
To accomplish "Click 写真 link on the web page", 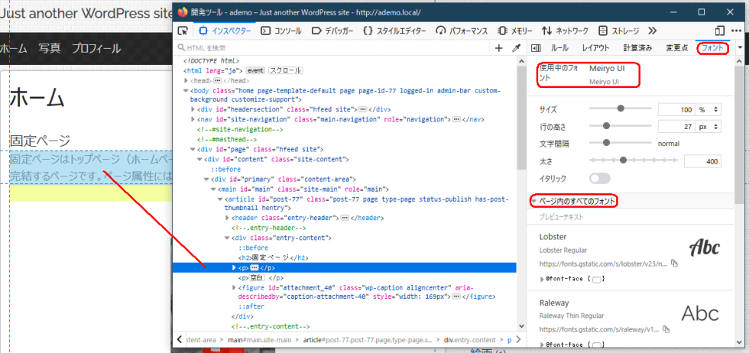I will (50, 48).
